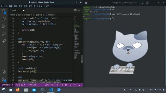Click the feedback icon in the status bar
This screenshot has height=93, width=166.
pos(75,85)
